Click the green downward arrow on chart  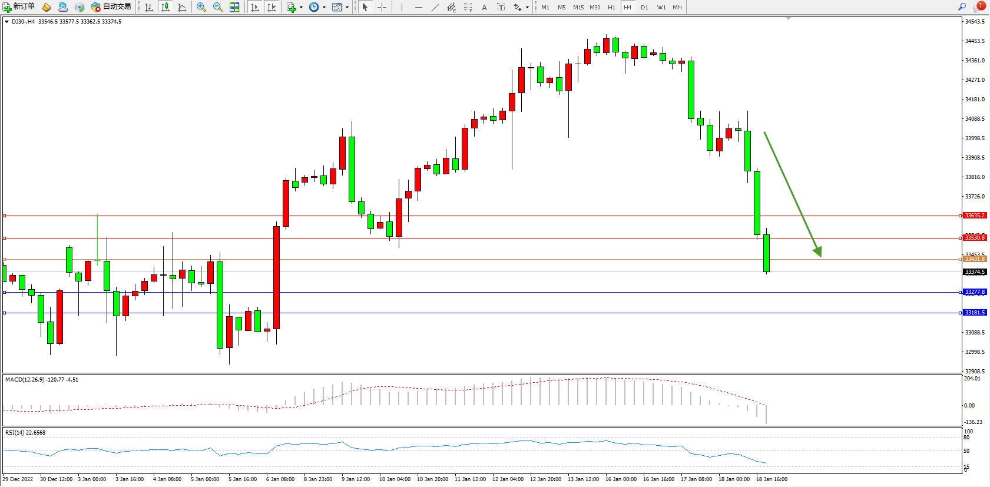(x=792, y=194)
